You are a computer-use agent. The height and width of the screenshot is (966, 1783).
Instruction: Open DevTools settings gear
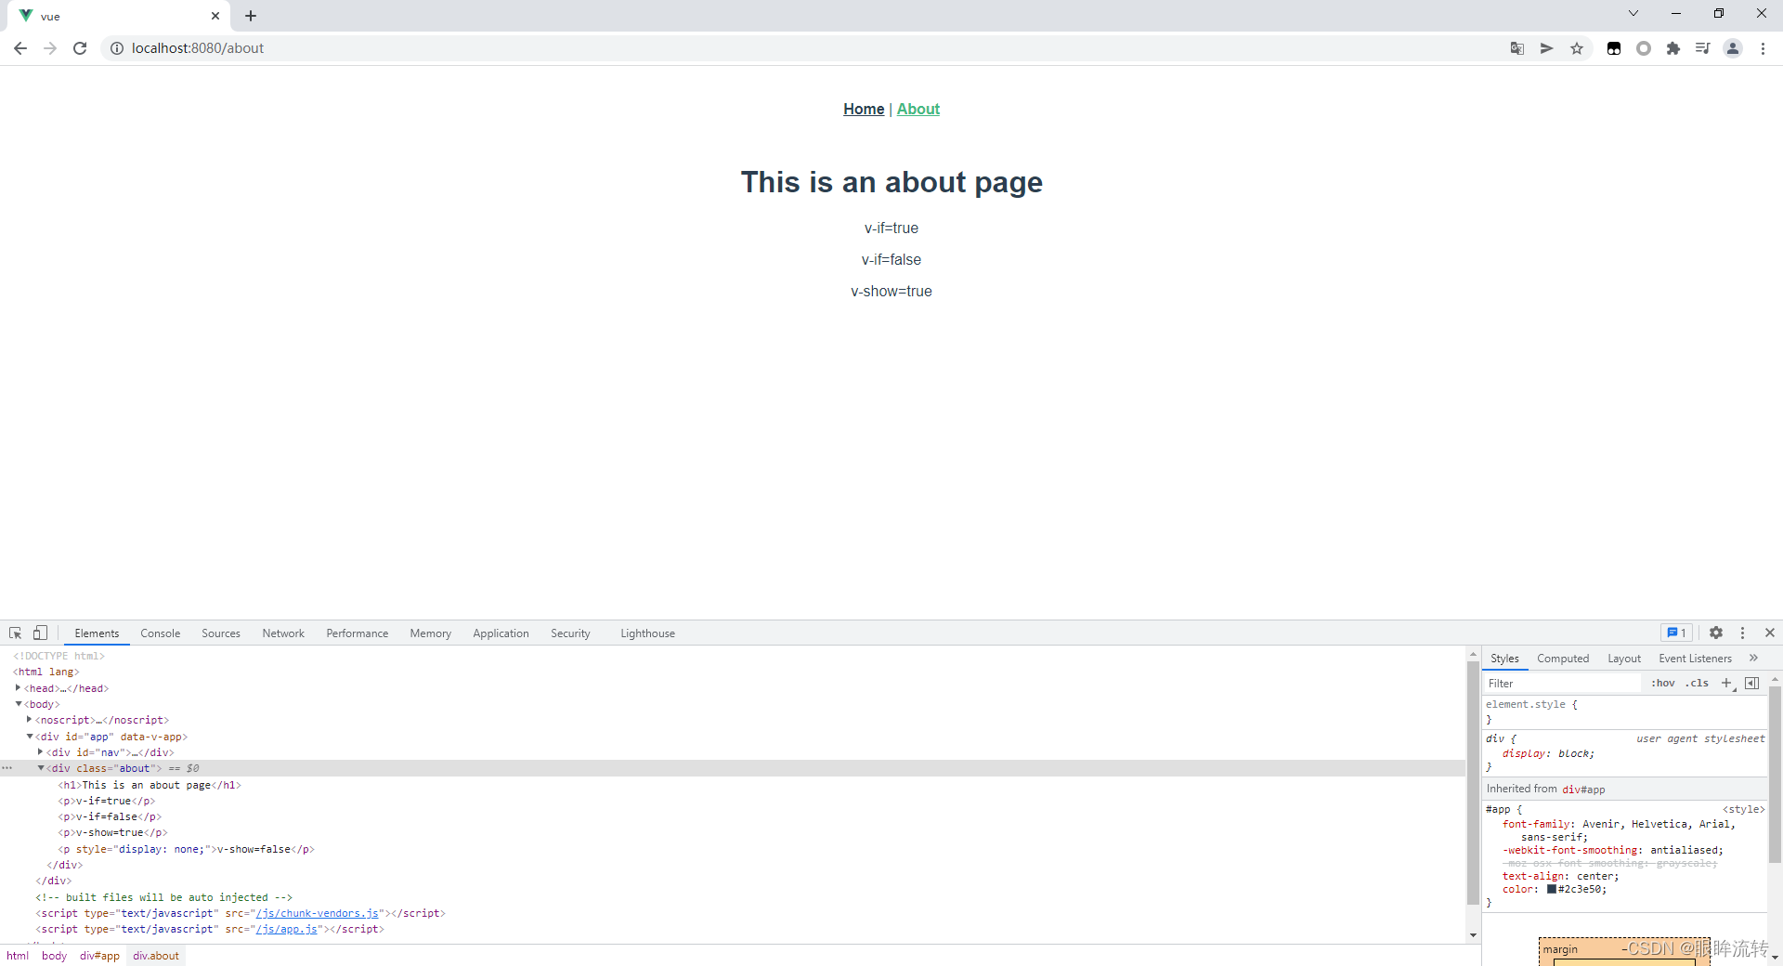point(1716,633)
